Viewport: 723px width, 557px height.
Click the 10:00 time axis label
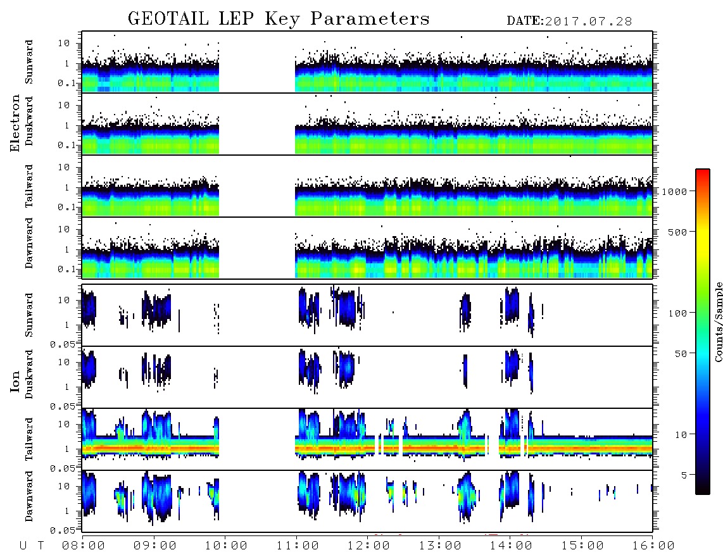click(226, 546)
